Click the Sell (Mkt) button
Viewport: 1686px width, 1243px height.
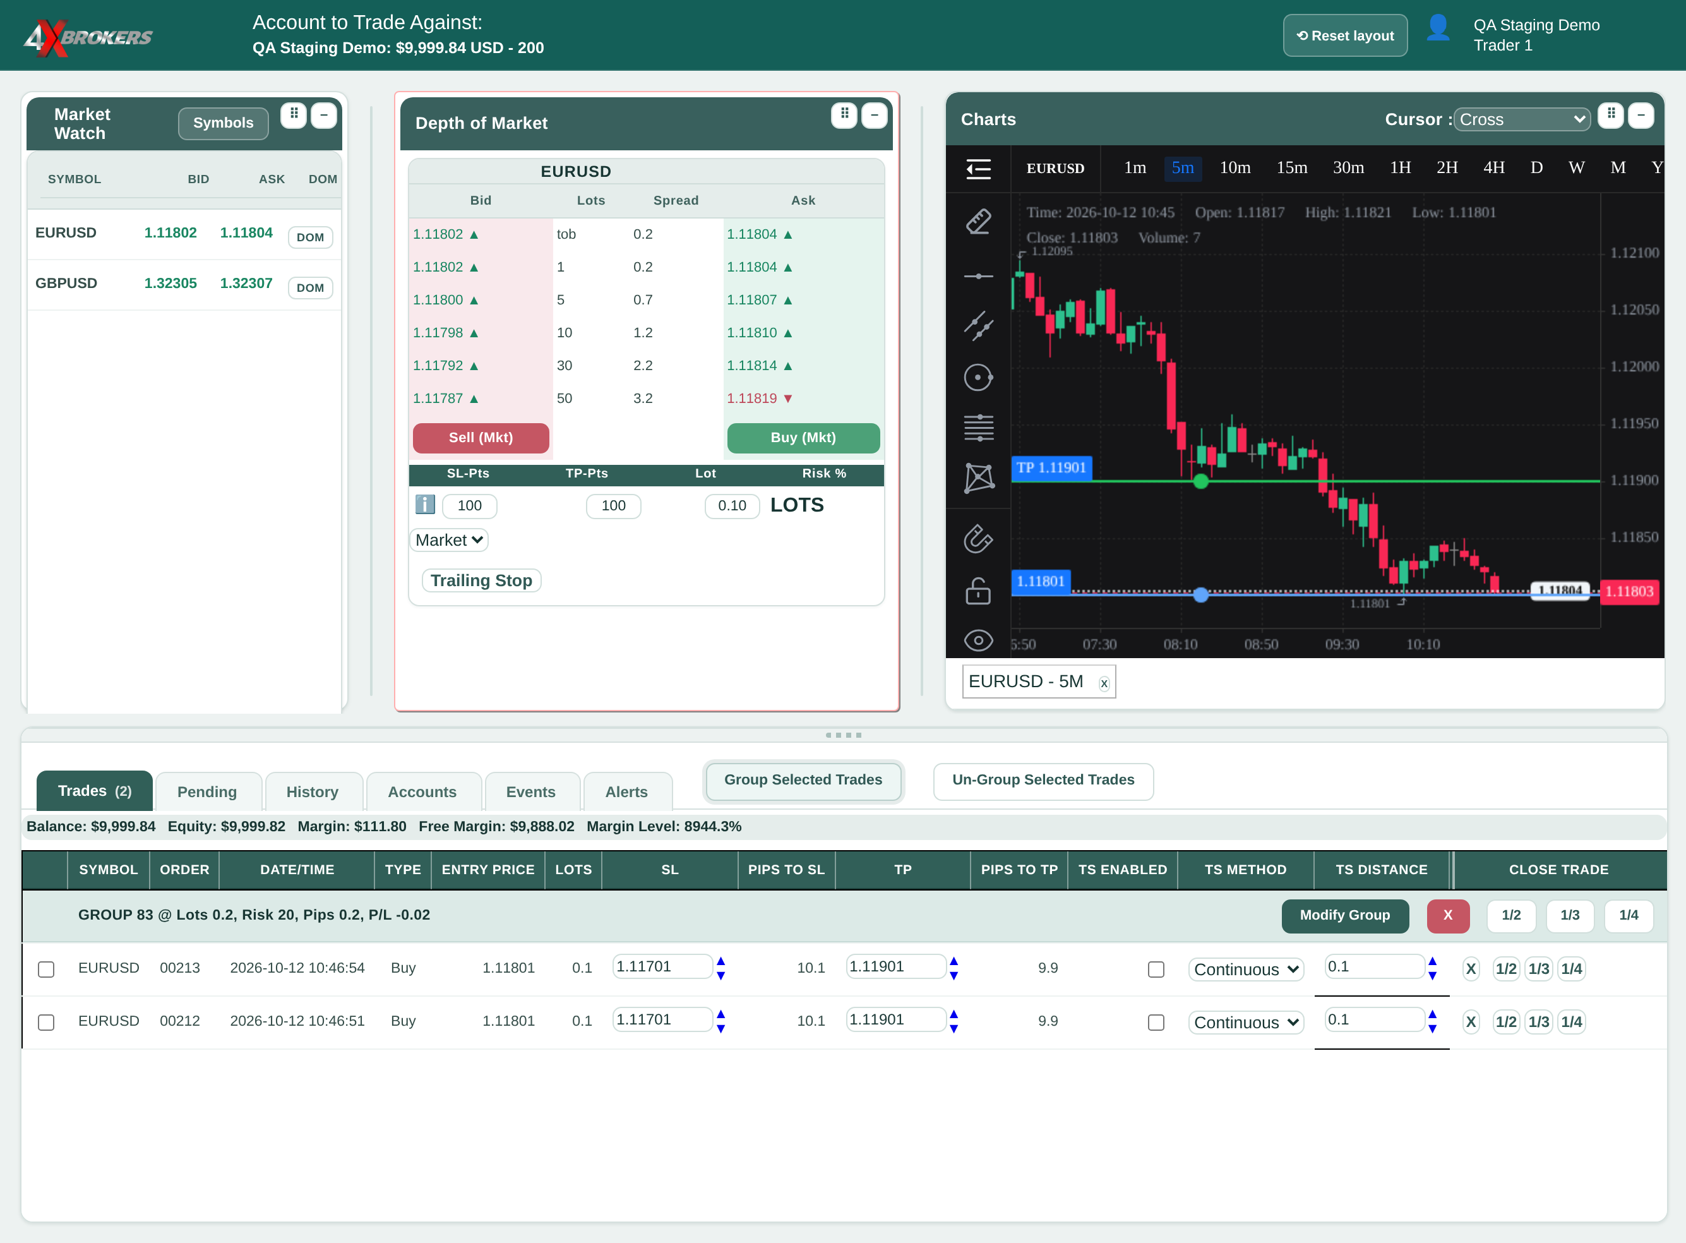(481, 438)
